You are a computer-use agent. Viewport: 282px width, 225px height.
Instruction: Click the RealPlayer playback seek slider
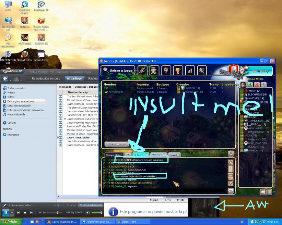click(x=55, y=212)
